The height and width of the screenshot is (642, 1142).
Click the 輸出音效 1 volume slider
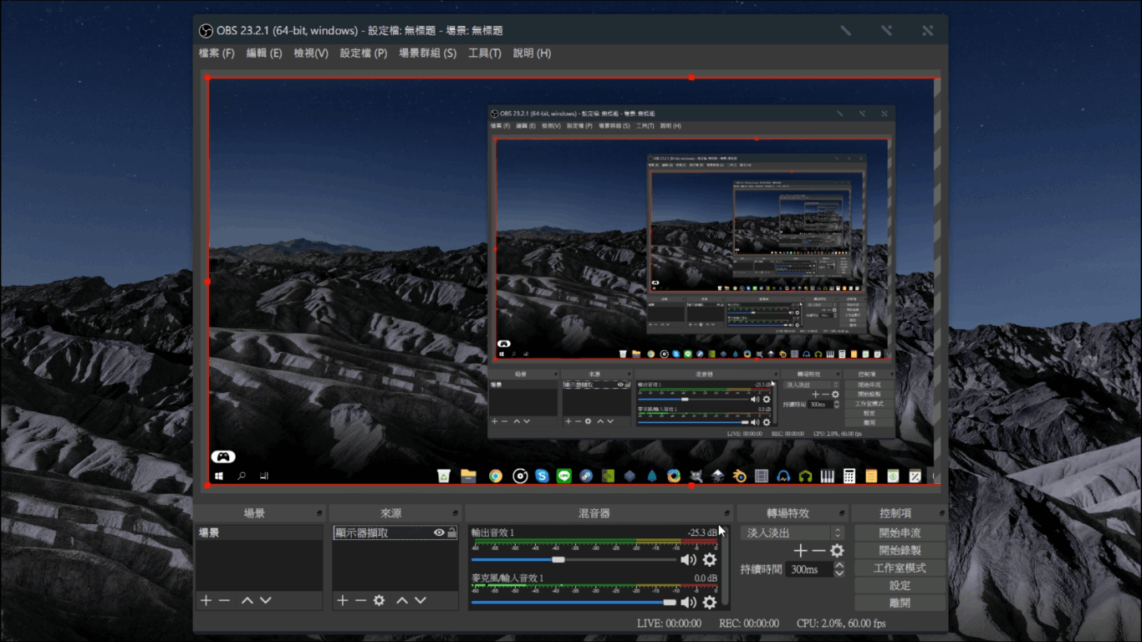[574, 560]
